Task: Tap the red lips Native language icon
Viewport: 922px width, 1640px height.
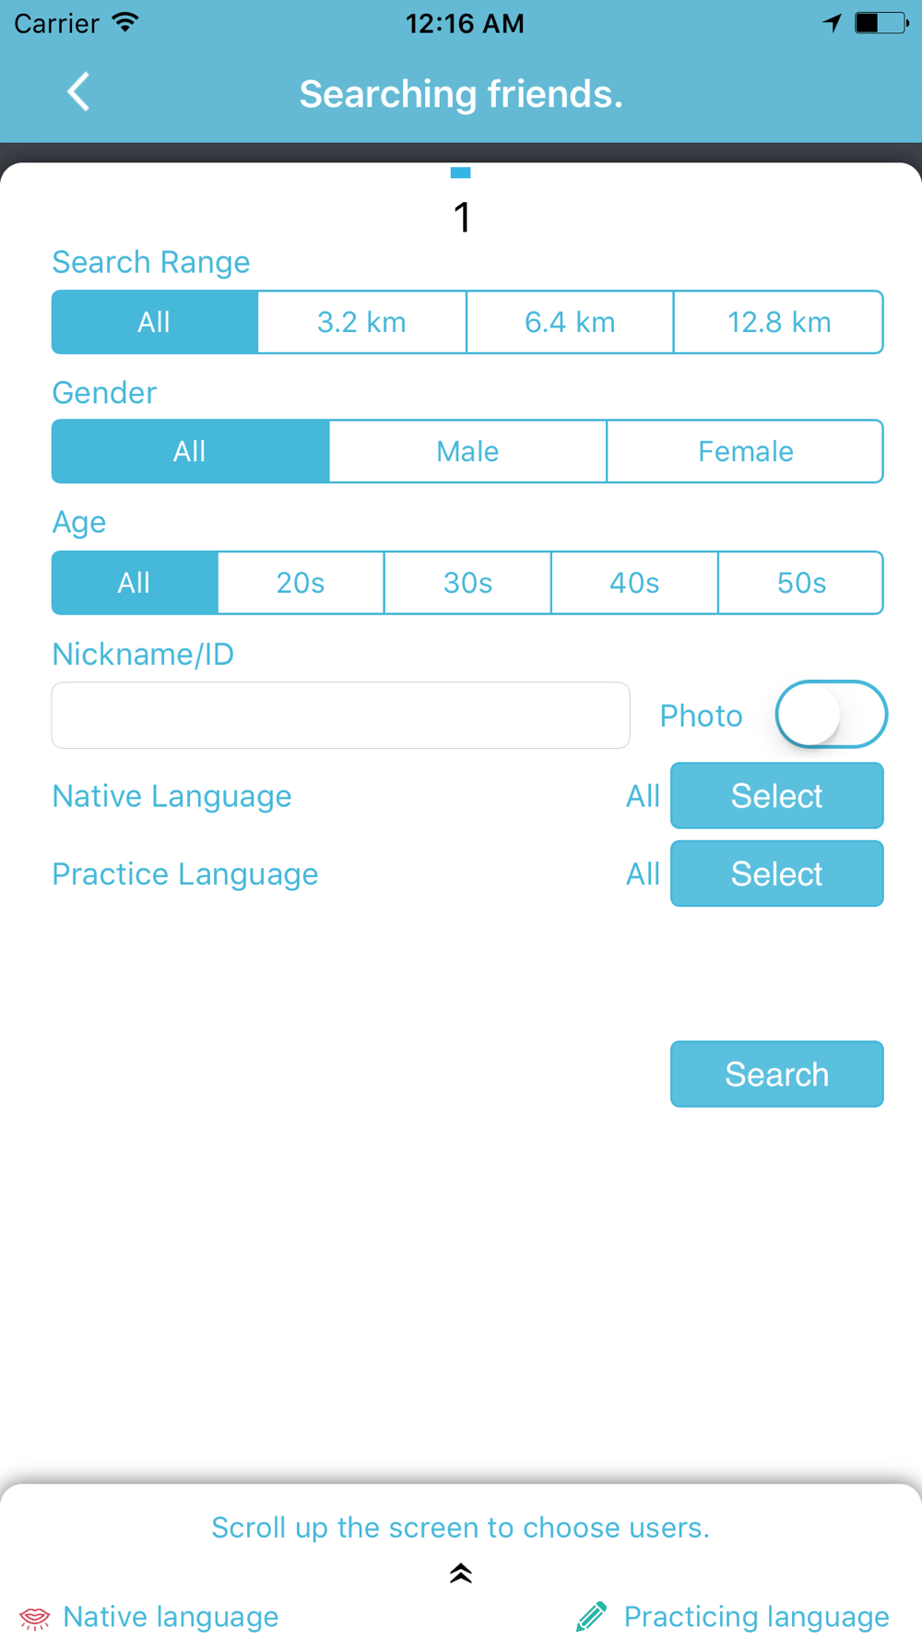Action: 35,1618
